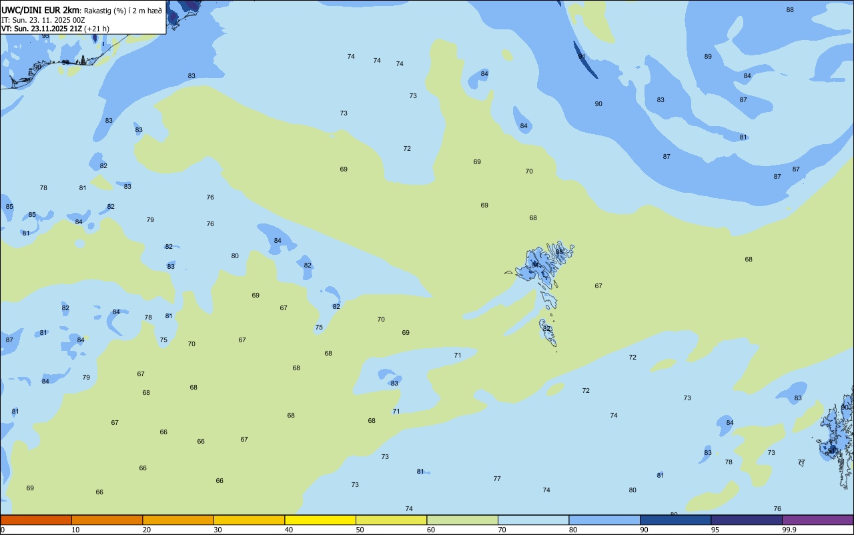The image size is (854, 535).
Task: Click the '70' tick label on the color scale
Action: click(x=502, y=530)
